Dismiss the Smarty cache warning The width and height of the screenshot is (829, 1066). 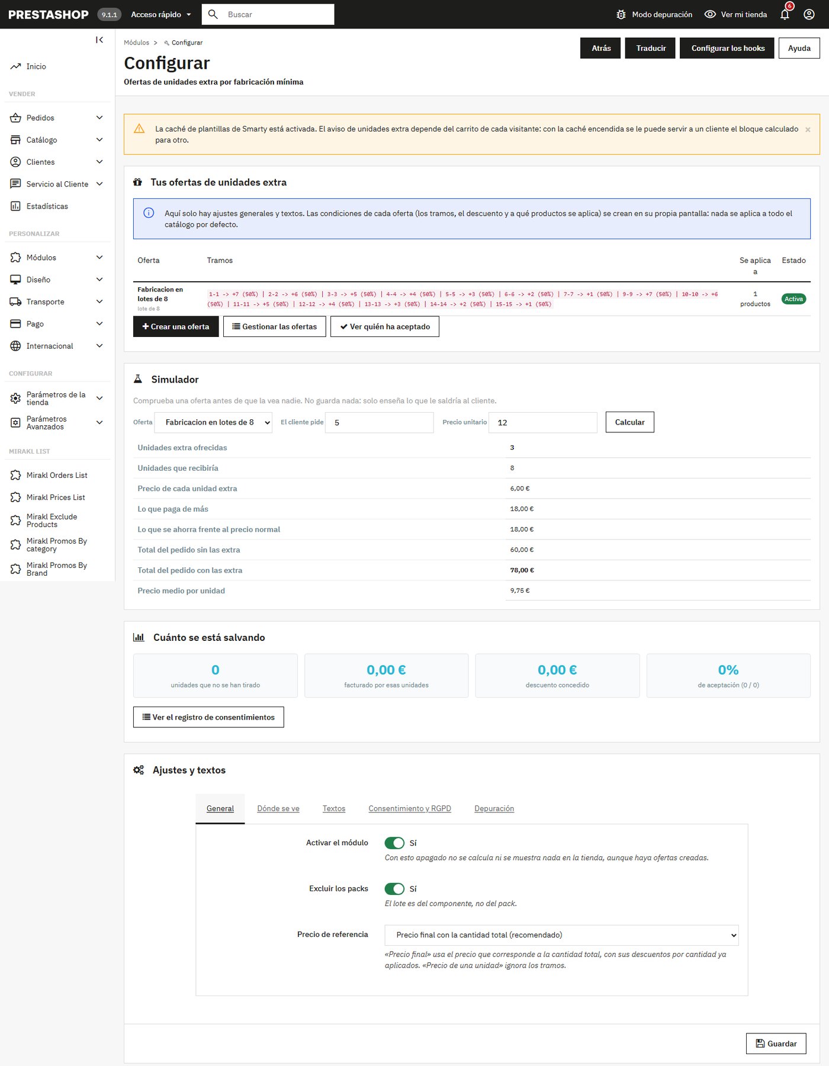coord(808,130)
